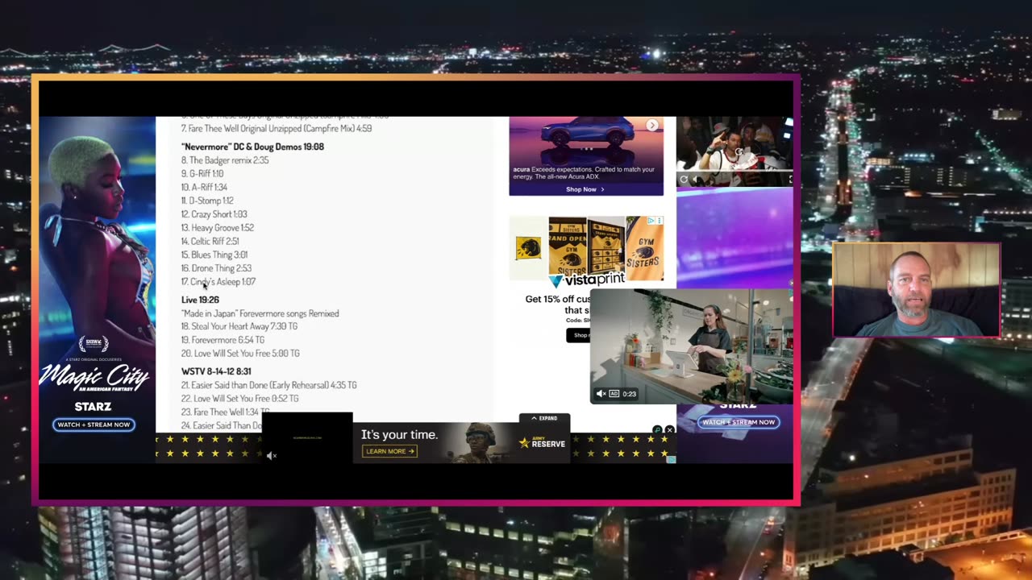This screenshot has height=580, width=1032.
Task: Open fullscreen on the top-right sneaker video
Action: click(x=789, y=180)
